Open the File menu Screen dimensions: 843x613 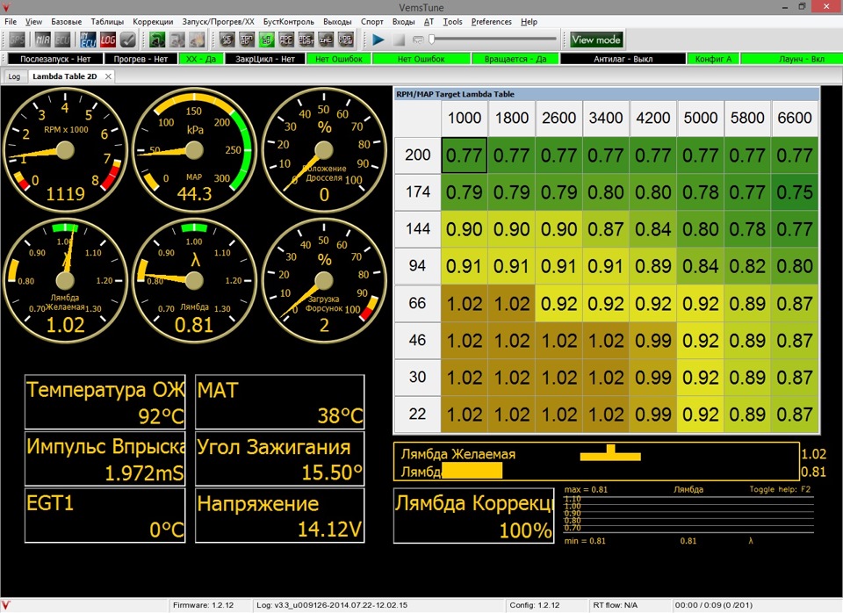point(11,21)
